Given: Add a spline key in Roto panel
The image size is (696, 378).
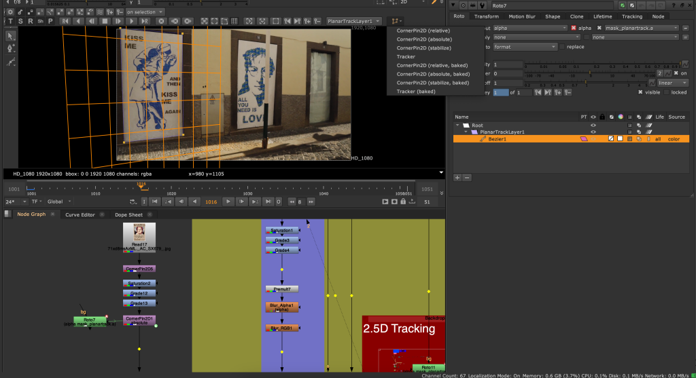Looking at the screenshot, I should (557, 92).
